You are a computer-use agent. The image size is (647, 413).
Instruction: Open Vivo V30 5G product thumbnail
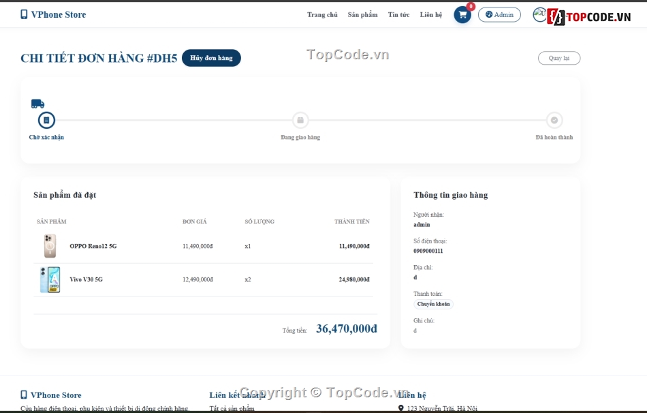click(x=50, y=279)
